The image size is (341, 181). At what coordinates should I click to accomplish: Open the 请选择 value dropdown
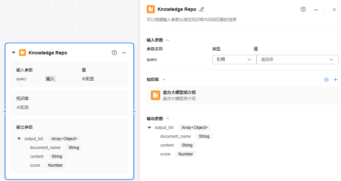point(297,60)
